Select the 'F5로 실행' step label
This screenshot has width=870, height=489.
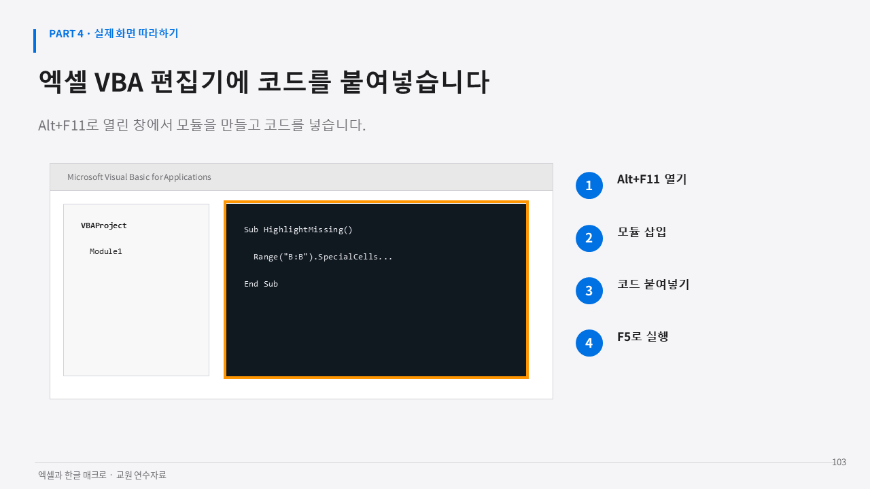642,336
